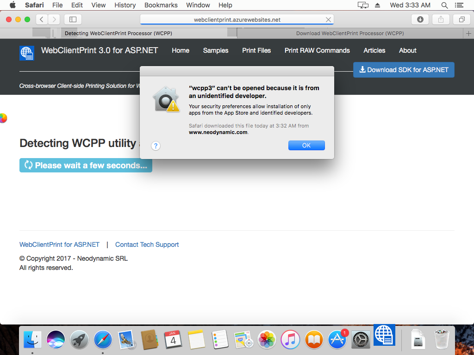Show all tabs overview button

point(462,19)
